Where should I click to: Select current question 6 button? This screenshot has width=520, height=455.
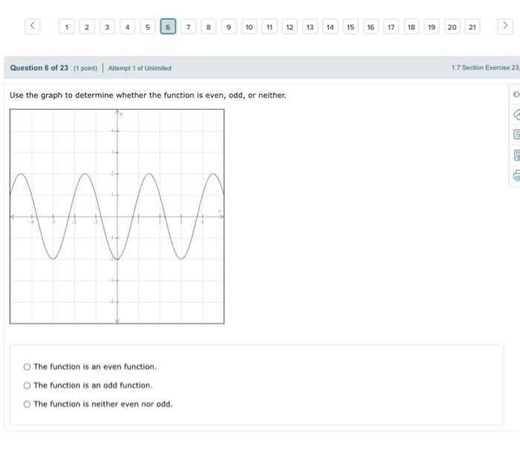(168, 27)
